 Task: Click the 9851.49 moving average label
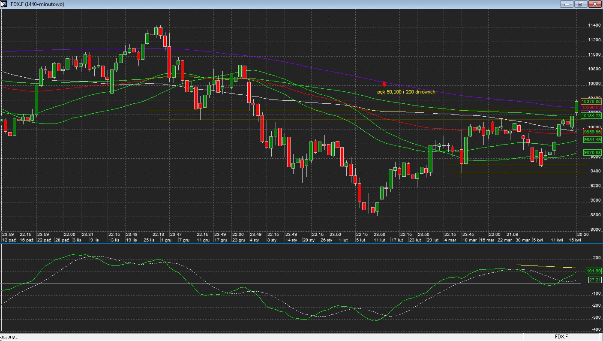click(x=592, y=140)
